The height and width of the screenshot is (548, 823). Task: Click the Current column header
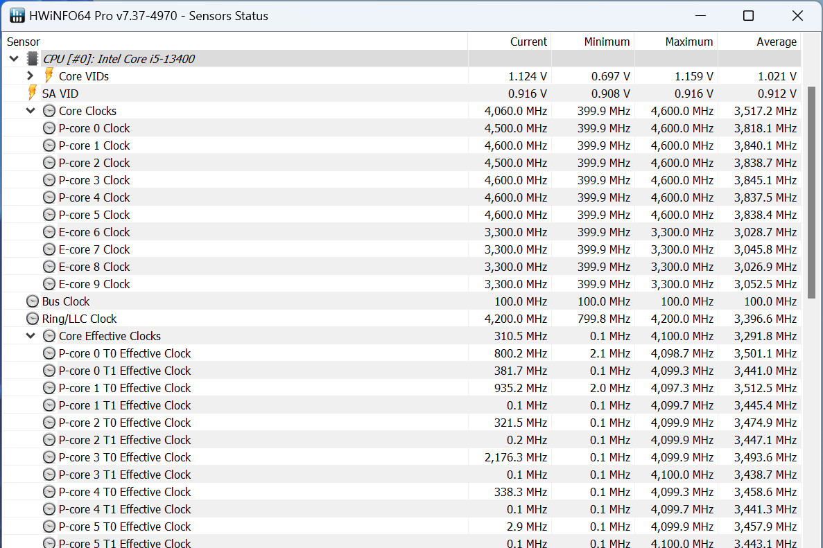point(509,42)
